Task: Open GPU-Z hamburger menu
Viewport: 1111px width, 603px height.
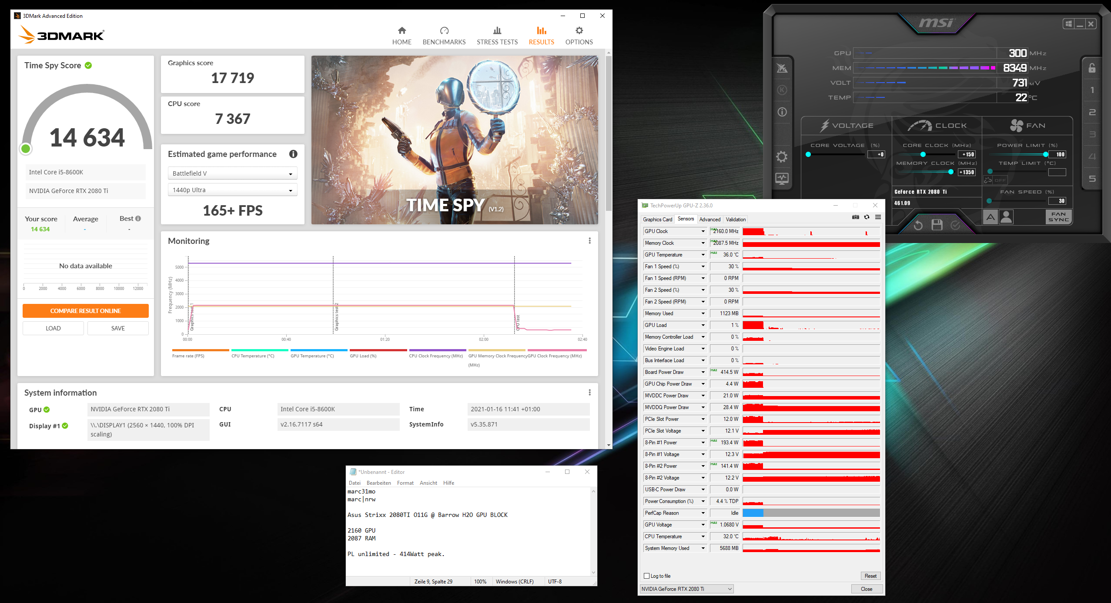Action: point(878,217)
